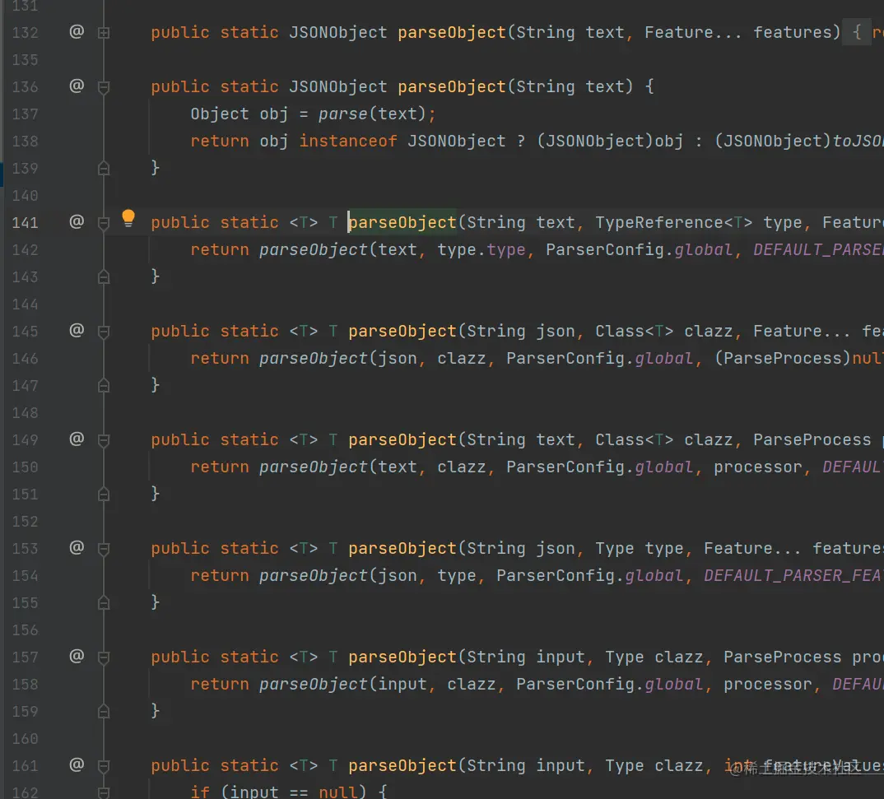Click line number 136 in the gutter
The height and width of the screenshot is (799, 884).
(26, 86)
